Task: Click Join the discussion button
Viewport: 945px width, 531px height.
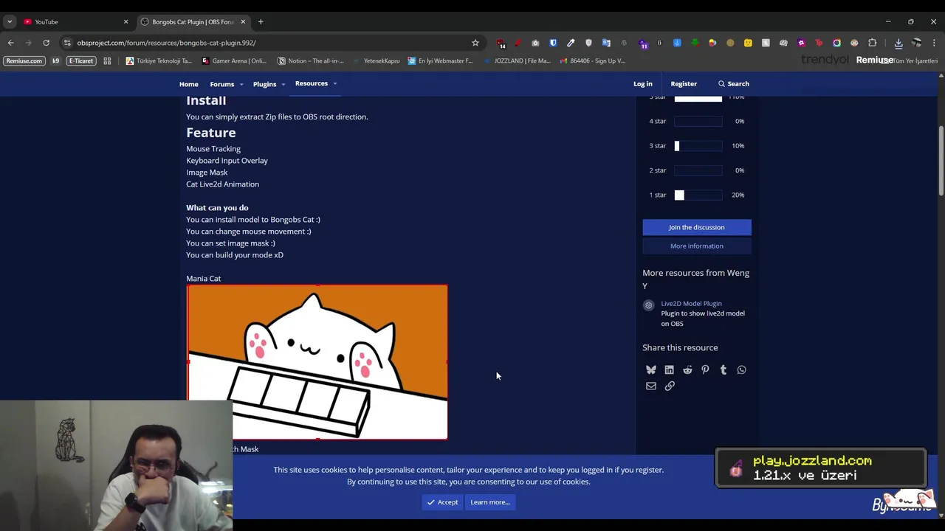Action: (697, 227)
